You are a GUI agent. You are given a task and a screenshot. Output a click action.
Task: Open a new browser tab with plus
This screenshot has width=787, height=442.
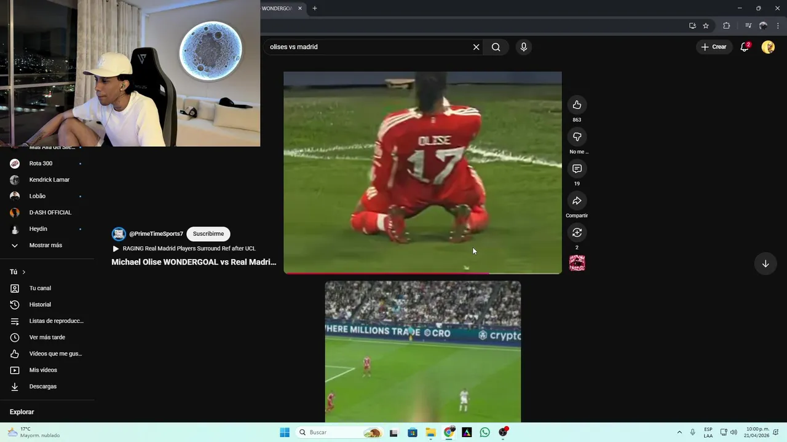(x=315, y=9)
